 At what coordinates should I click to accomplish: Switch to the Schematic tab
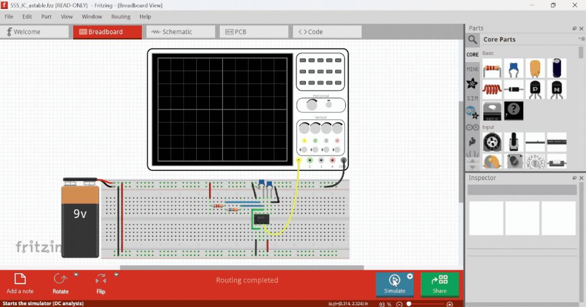[x=180, y=32]
